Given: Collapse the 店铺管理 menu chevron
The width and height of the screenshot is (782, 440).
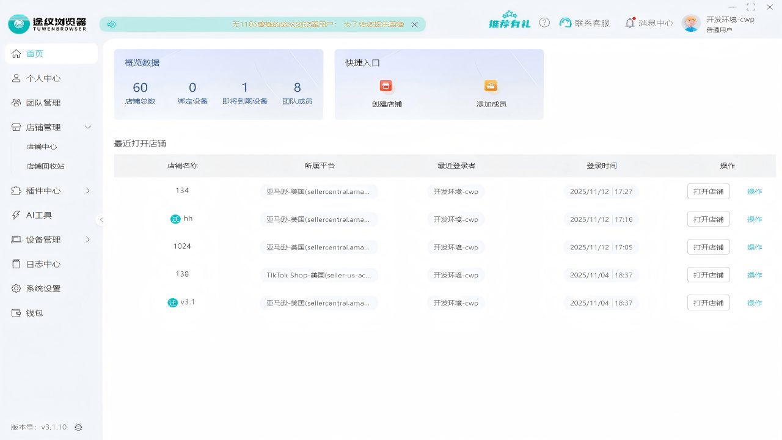Looking at the screenshot, I should [x=87, y=127].
